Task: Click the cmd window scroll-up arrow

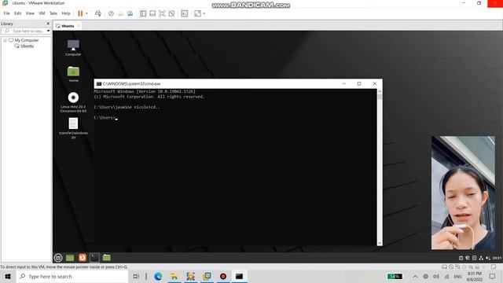Action: coord(380,91)
